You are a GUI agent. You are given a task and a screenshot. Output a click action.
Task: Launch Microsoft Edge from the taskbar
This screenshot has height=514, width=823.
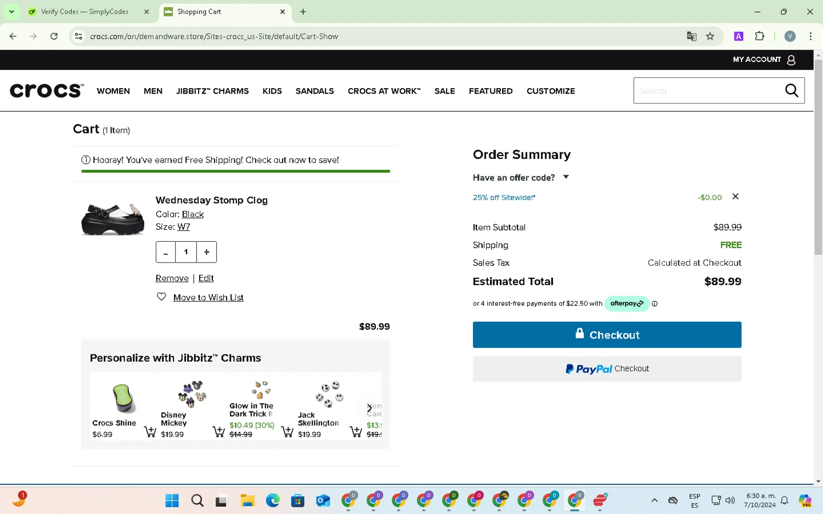pyautogui.click(x=273, y=500)
